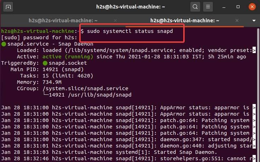The image size is (260, 162).
Task: Minimize the terminal window
Action: click(224, 7)
